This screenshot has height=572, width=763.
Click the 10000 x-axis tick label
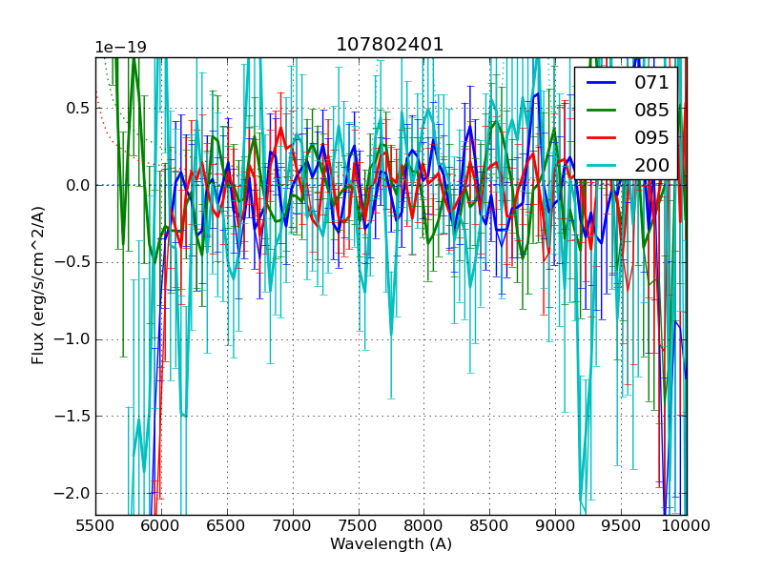coord(687,525)
